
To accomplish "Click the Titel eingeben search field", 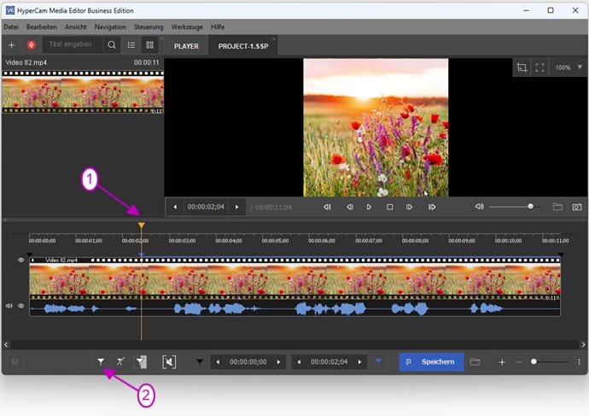I will point(73,44).
